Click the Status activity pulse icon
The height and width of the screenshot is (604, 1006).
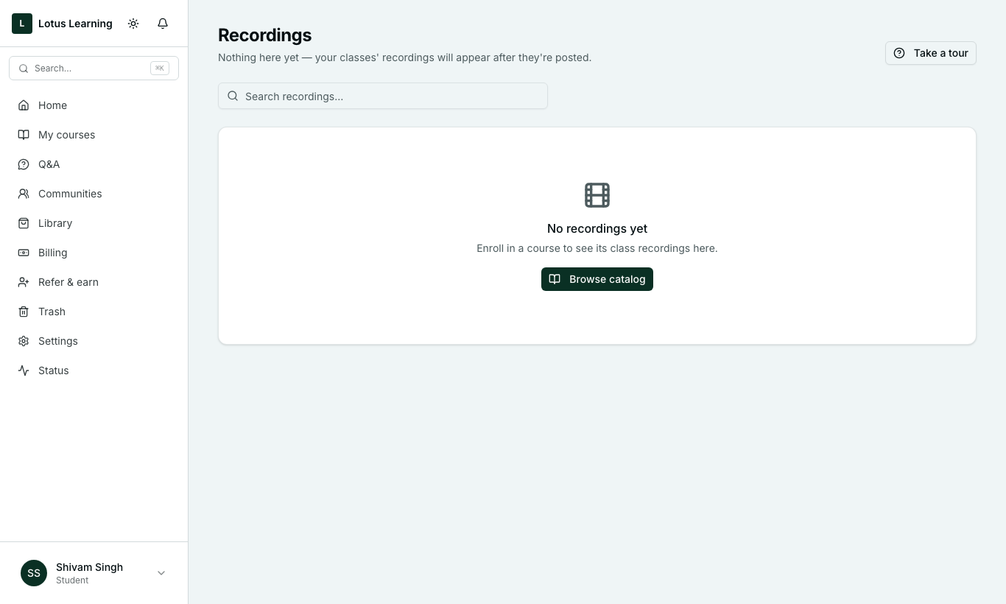click(x=24, y=371)
